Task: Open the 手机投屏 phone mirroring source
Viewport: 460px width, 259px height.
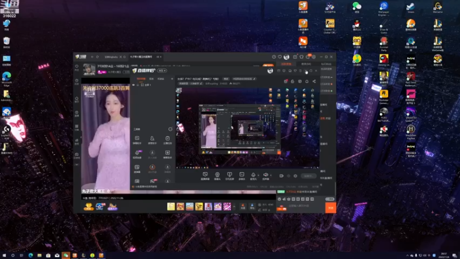Action: 229,176
